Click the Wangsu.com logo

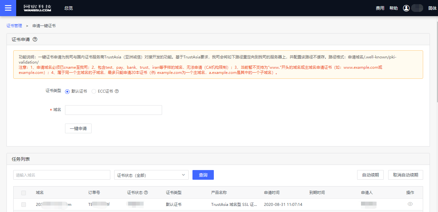[37, 8]
